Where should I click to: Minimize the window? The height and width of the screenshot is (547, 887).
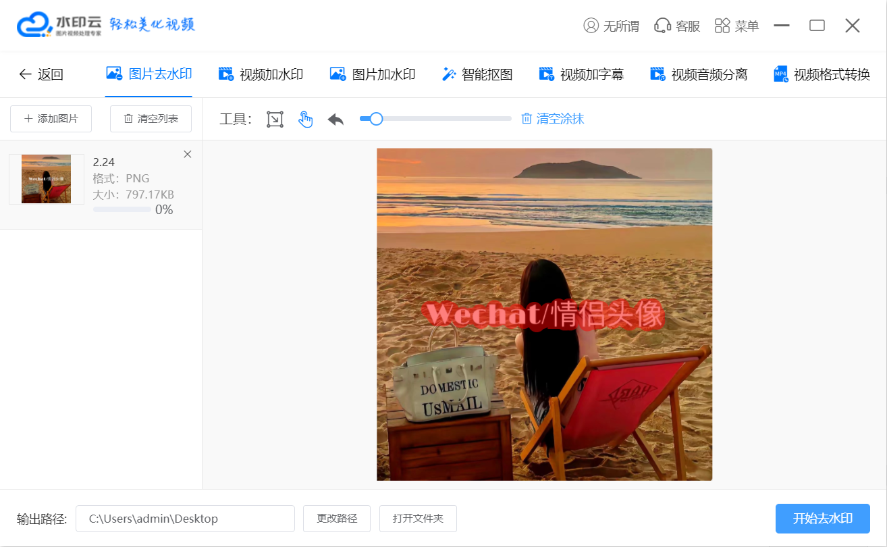pyautogui.click(x=782, y=26)
